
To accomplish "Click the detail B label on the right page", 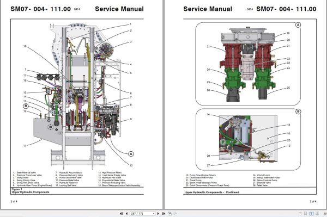I will [x=298, y=111].
